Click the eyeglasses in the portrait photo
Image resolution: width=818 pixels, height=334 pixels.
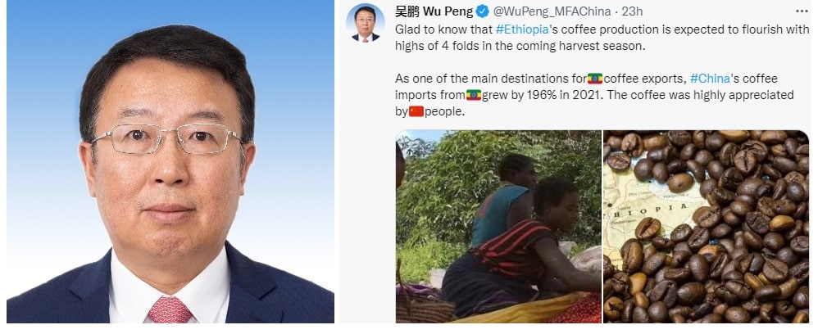tap(168, 138)
